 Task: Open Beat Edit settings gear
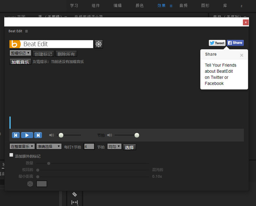(x=98, y=44)
